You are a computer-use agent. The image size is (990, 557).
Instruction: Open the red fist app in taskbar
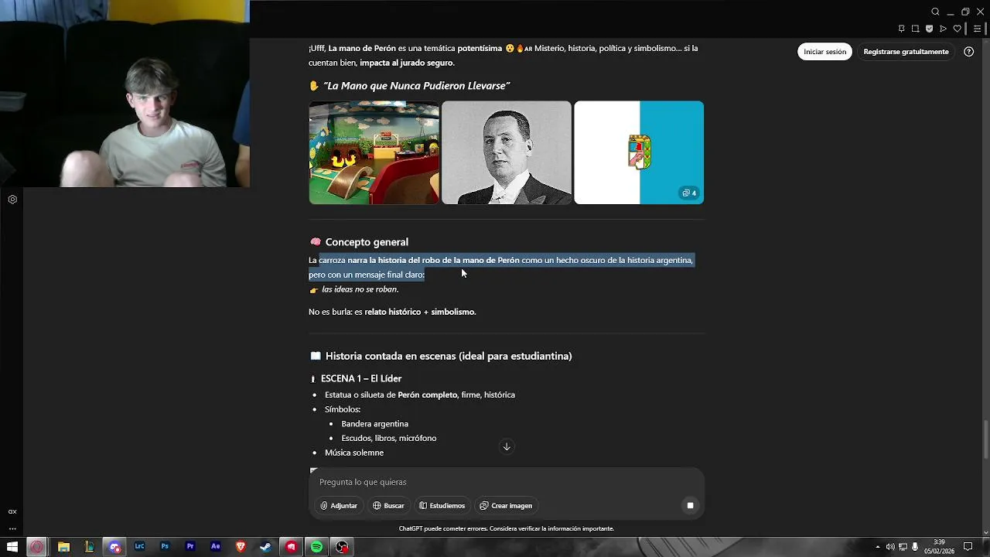(291, 547)
